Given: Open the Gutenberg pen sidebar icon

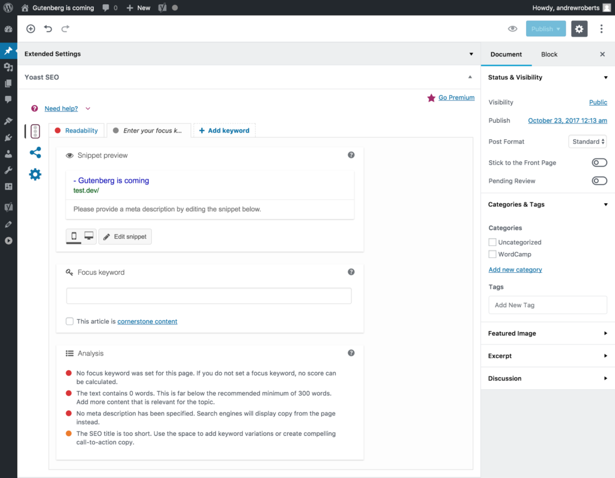Looking at the screenshot, I should pos(8,224).
